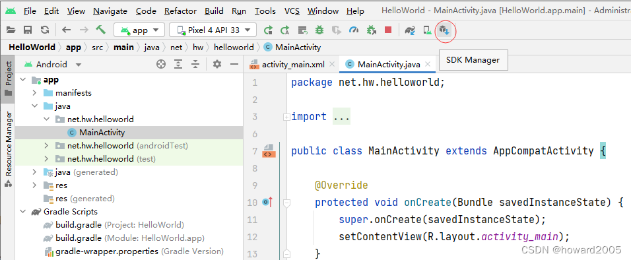
Task: Close the activity_main.xml tab
Action: pyautogui.click(x=332, y=65)
